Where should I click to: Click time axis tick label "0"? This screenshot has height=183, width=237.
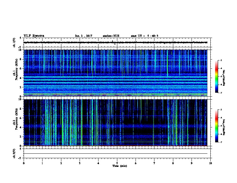24,163
